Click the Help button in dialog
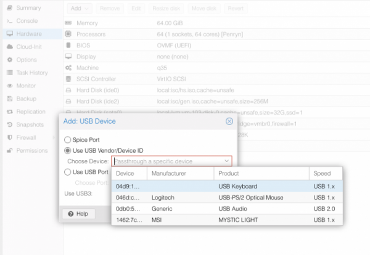The height and width of the screenshot is (255, 370). coord(78,214)
